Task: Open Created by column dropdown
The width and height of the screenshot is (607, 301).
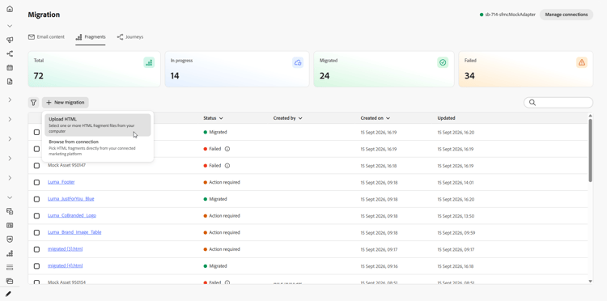Action: click(x=300, y=118)
